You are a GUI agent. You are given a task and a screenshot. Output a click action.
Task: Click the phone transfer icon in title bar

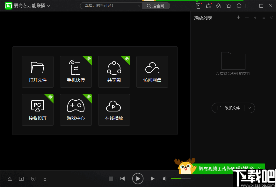point(198,6)
